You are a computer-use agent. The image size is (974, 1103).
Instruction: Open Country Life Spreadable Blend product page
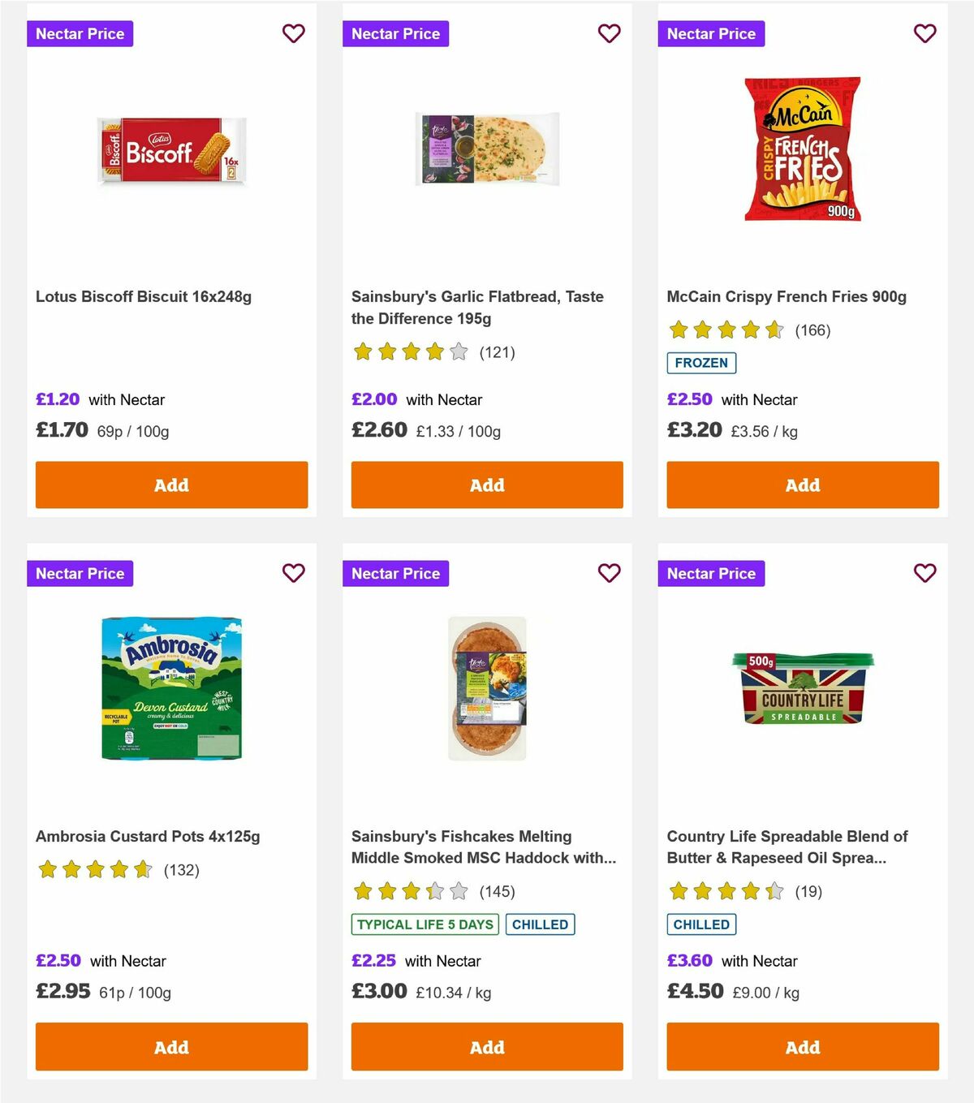coord(787,847)
